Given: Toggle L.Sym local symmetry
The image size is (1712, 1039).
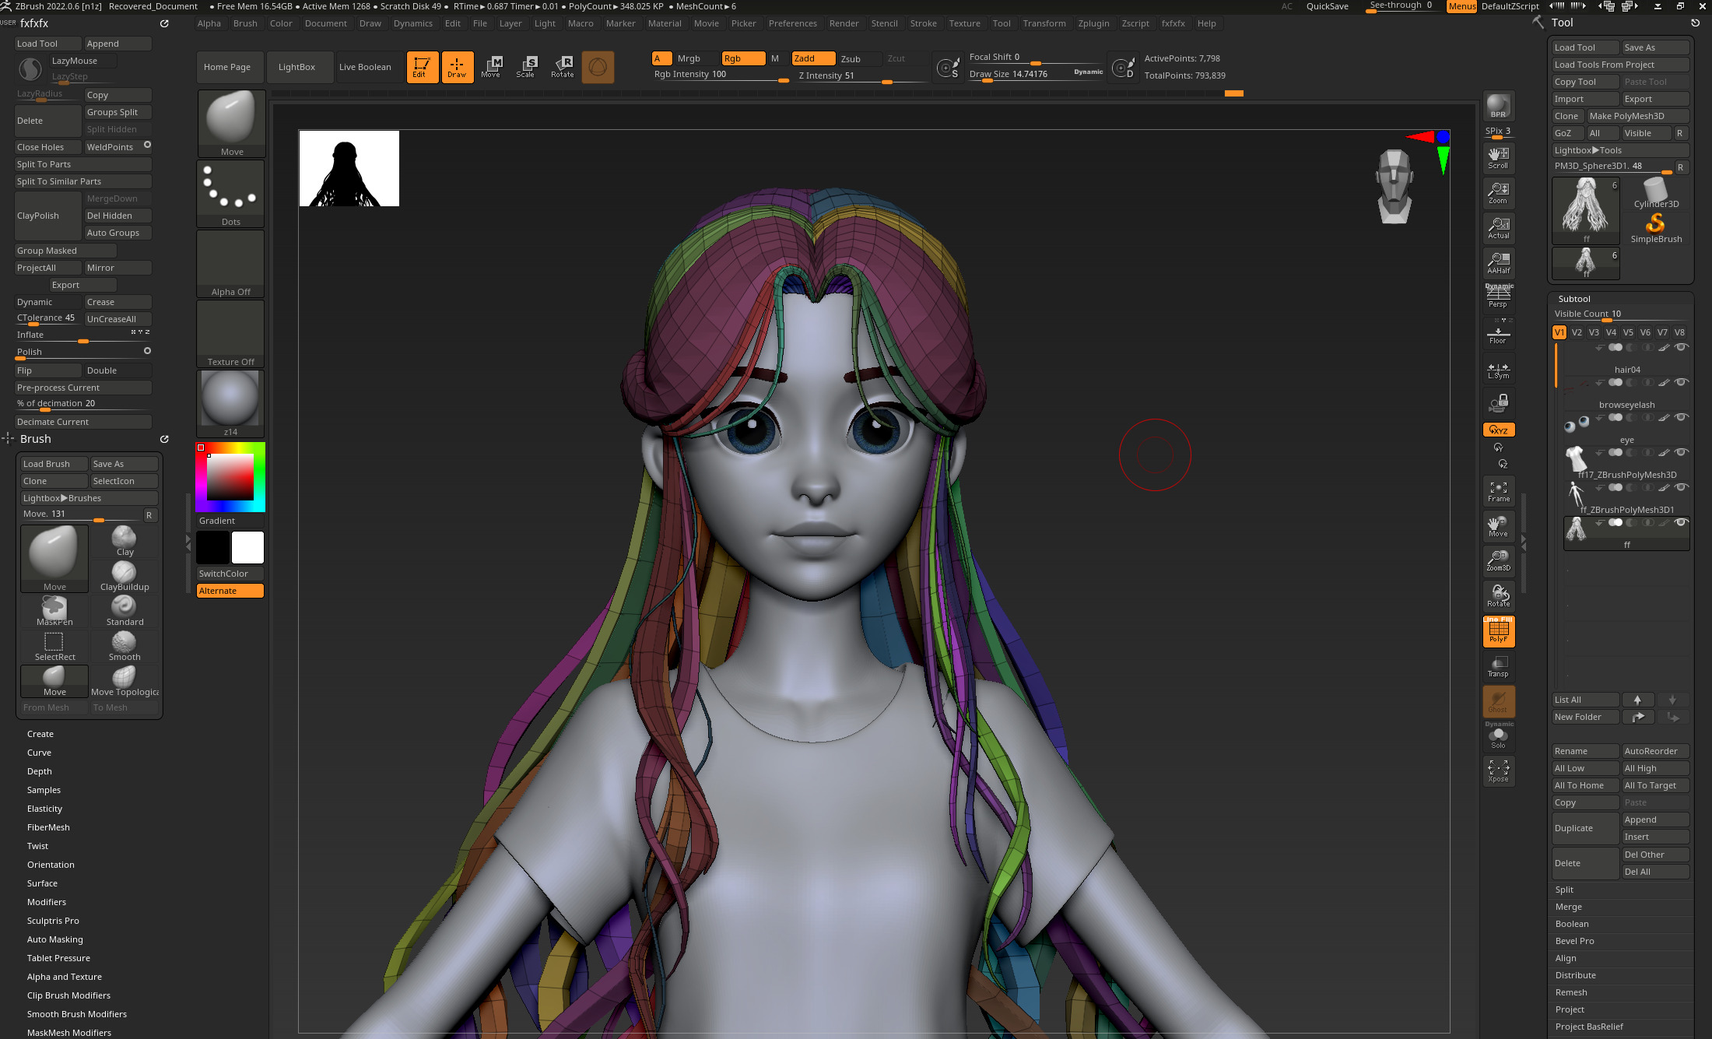Looking at the screenshot, I should pos(1498,370).
